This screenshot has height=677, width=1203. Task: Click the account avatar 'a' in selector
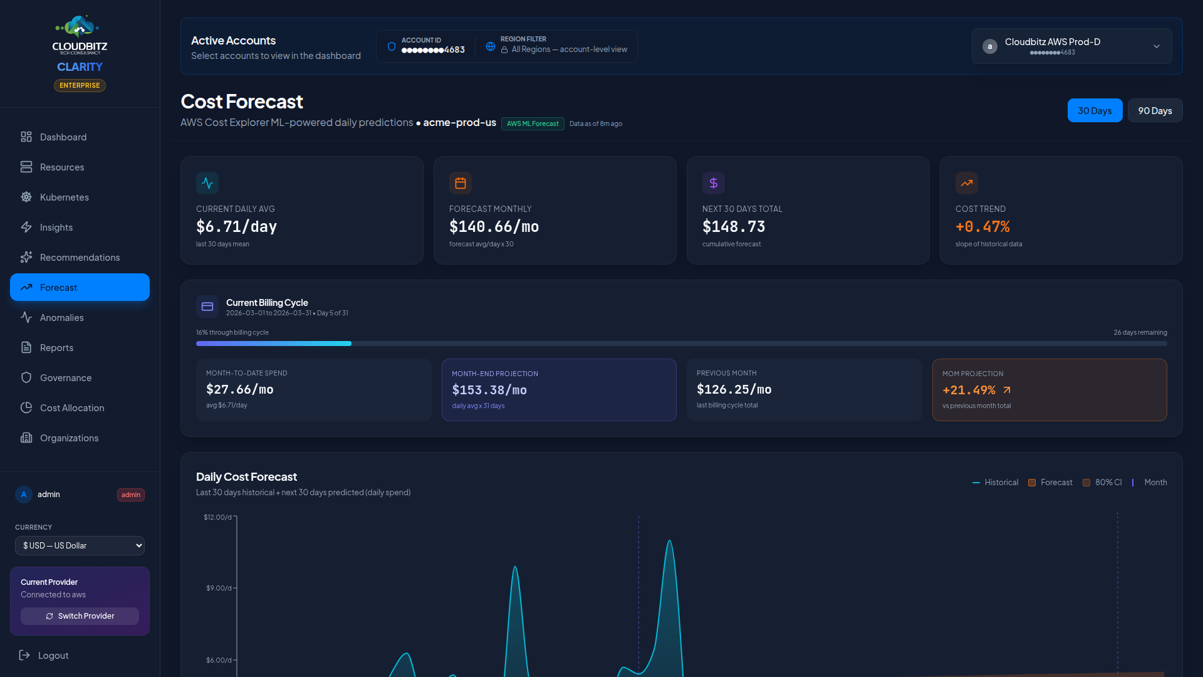[990, 46]
